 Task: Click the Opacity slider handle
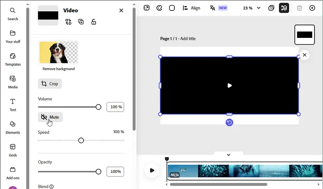pyautogui.click(x=99, y=171)
